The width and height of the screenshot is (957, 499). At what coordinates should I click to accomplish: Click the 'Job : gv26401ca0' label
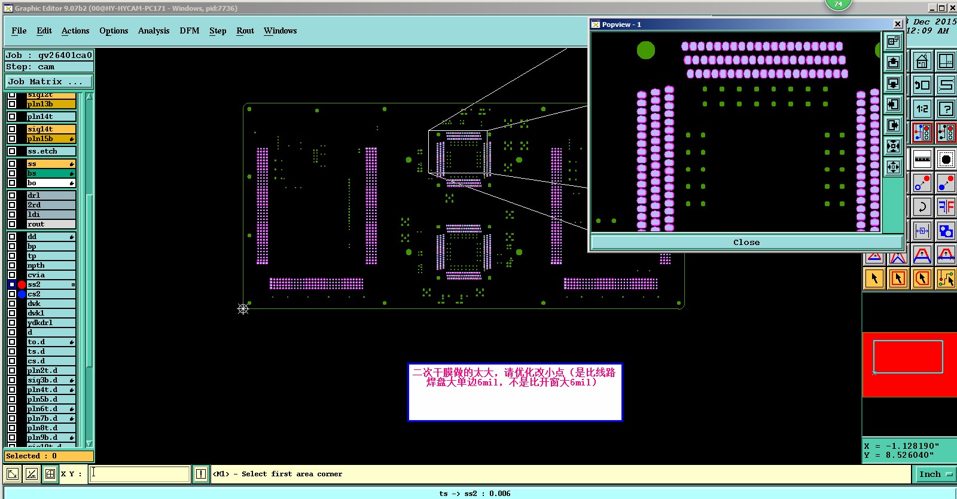pyautogui.click(x=49, y=55)
